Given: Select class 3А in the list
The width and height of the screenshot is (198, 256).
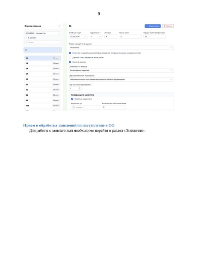Looking at the screenshot, I should [43, 68].
